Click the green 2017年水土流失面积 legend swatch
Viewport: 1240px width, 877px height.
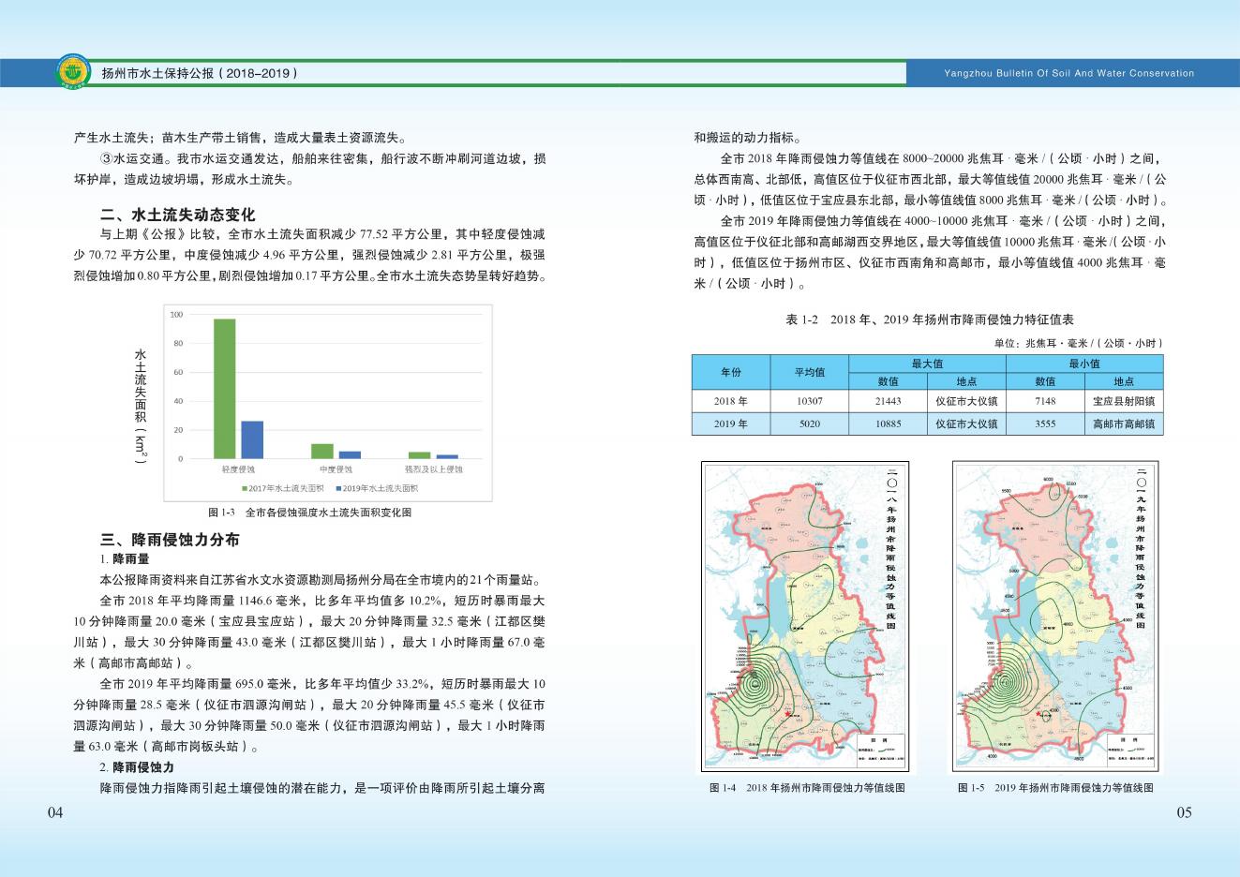tap(245, 488)
